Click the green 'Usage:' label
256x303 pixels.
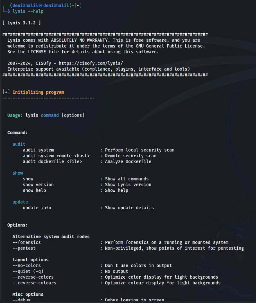click(x=15, y=115)
